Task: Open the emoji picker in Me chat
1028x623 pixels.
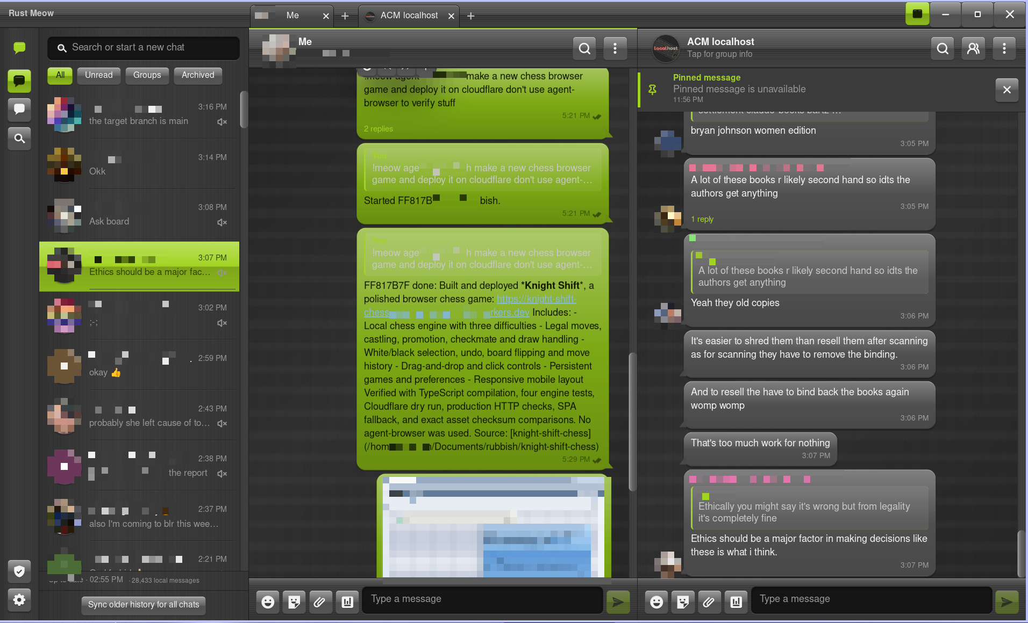Action: pos(268,602)
